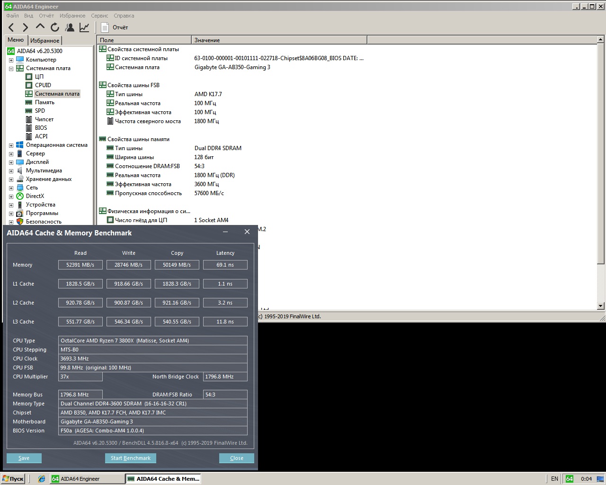This screenshot has width=606, height=485.
Task: Expand the Устройства tree node
Action: (11, 205)
